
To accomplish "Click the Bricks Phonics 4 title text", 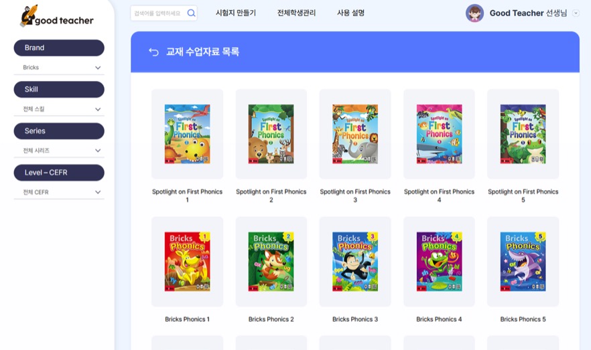I will click(x=439, y=319).
